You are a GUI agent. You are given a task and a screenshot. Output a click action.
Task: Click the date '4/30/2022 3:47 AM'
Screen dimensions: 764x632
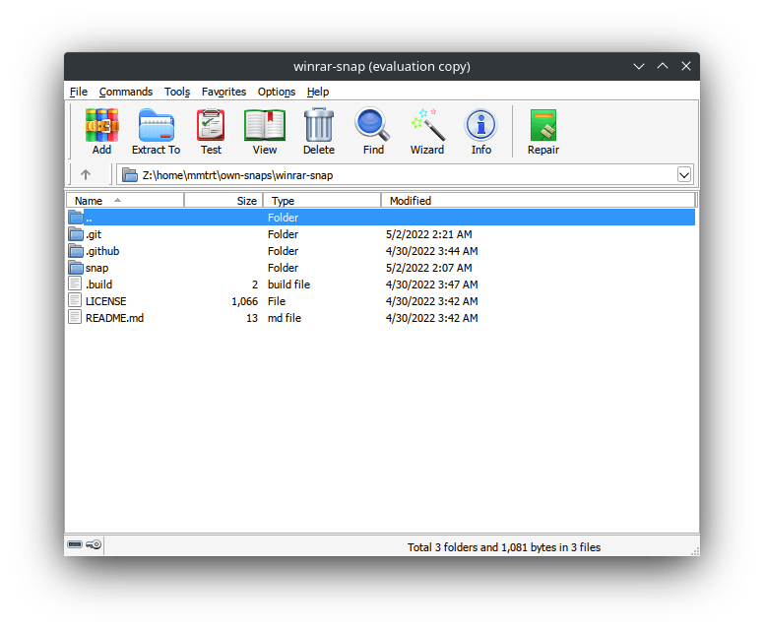[x=431, y=284]
